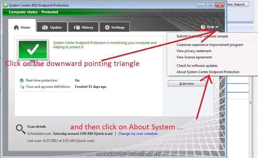Viewport: 258px width, 158px height.
Task: Expand the Help dropdown triangle
Action: [217, 27]
